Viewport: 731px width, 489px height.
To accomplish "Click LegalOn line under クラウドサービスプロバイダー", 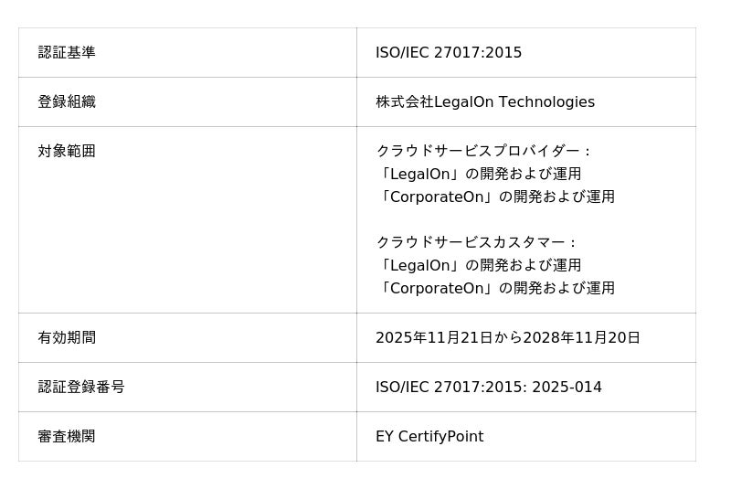I will click(479, 174).
